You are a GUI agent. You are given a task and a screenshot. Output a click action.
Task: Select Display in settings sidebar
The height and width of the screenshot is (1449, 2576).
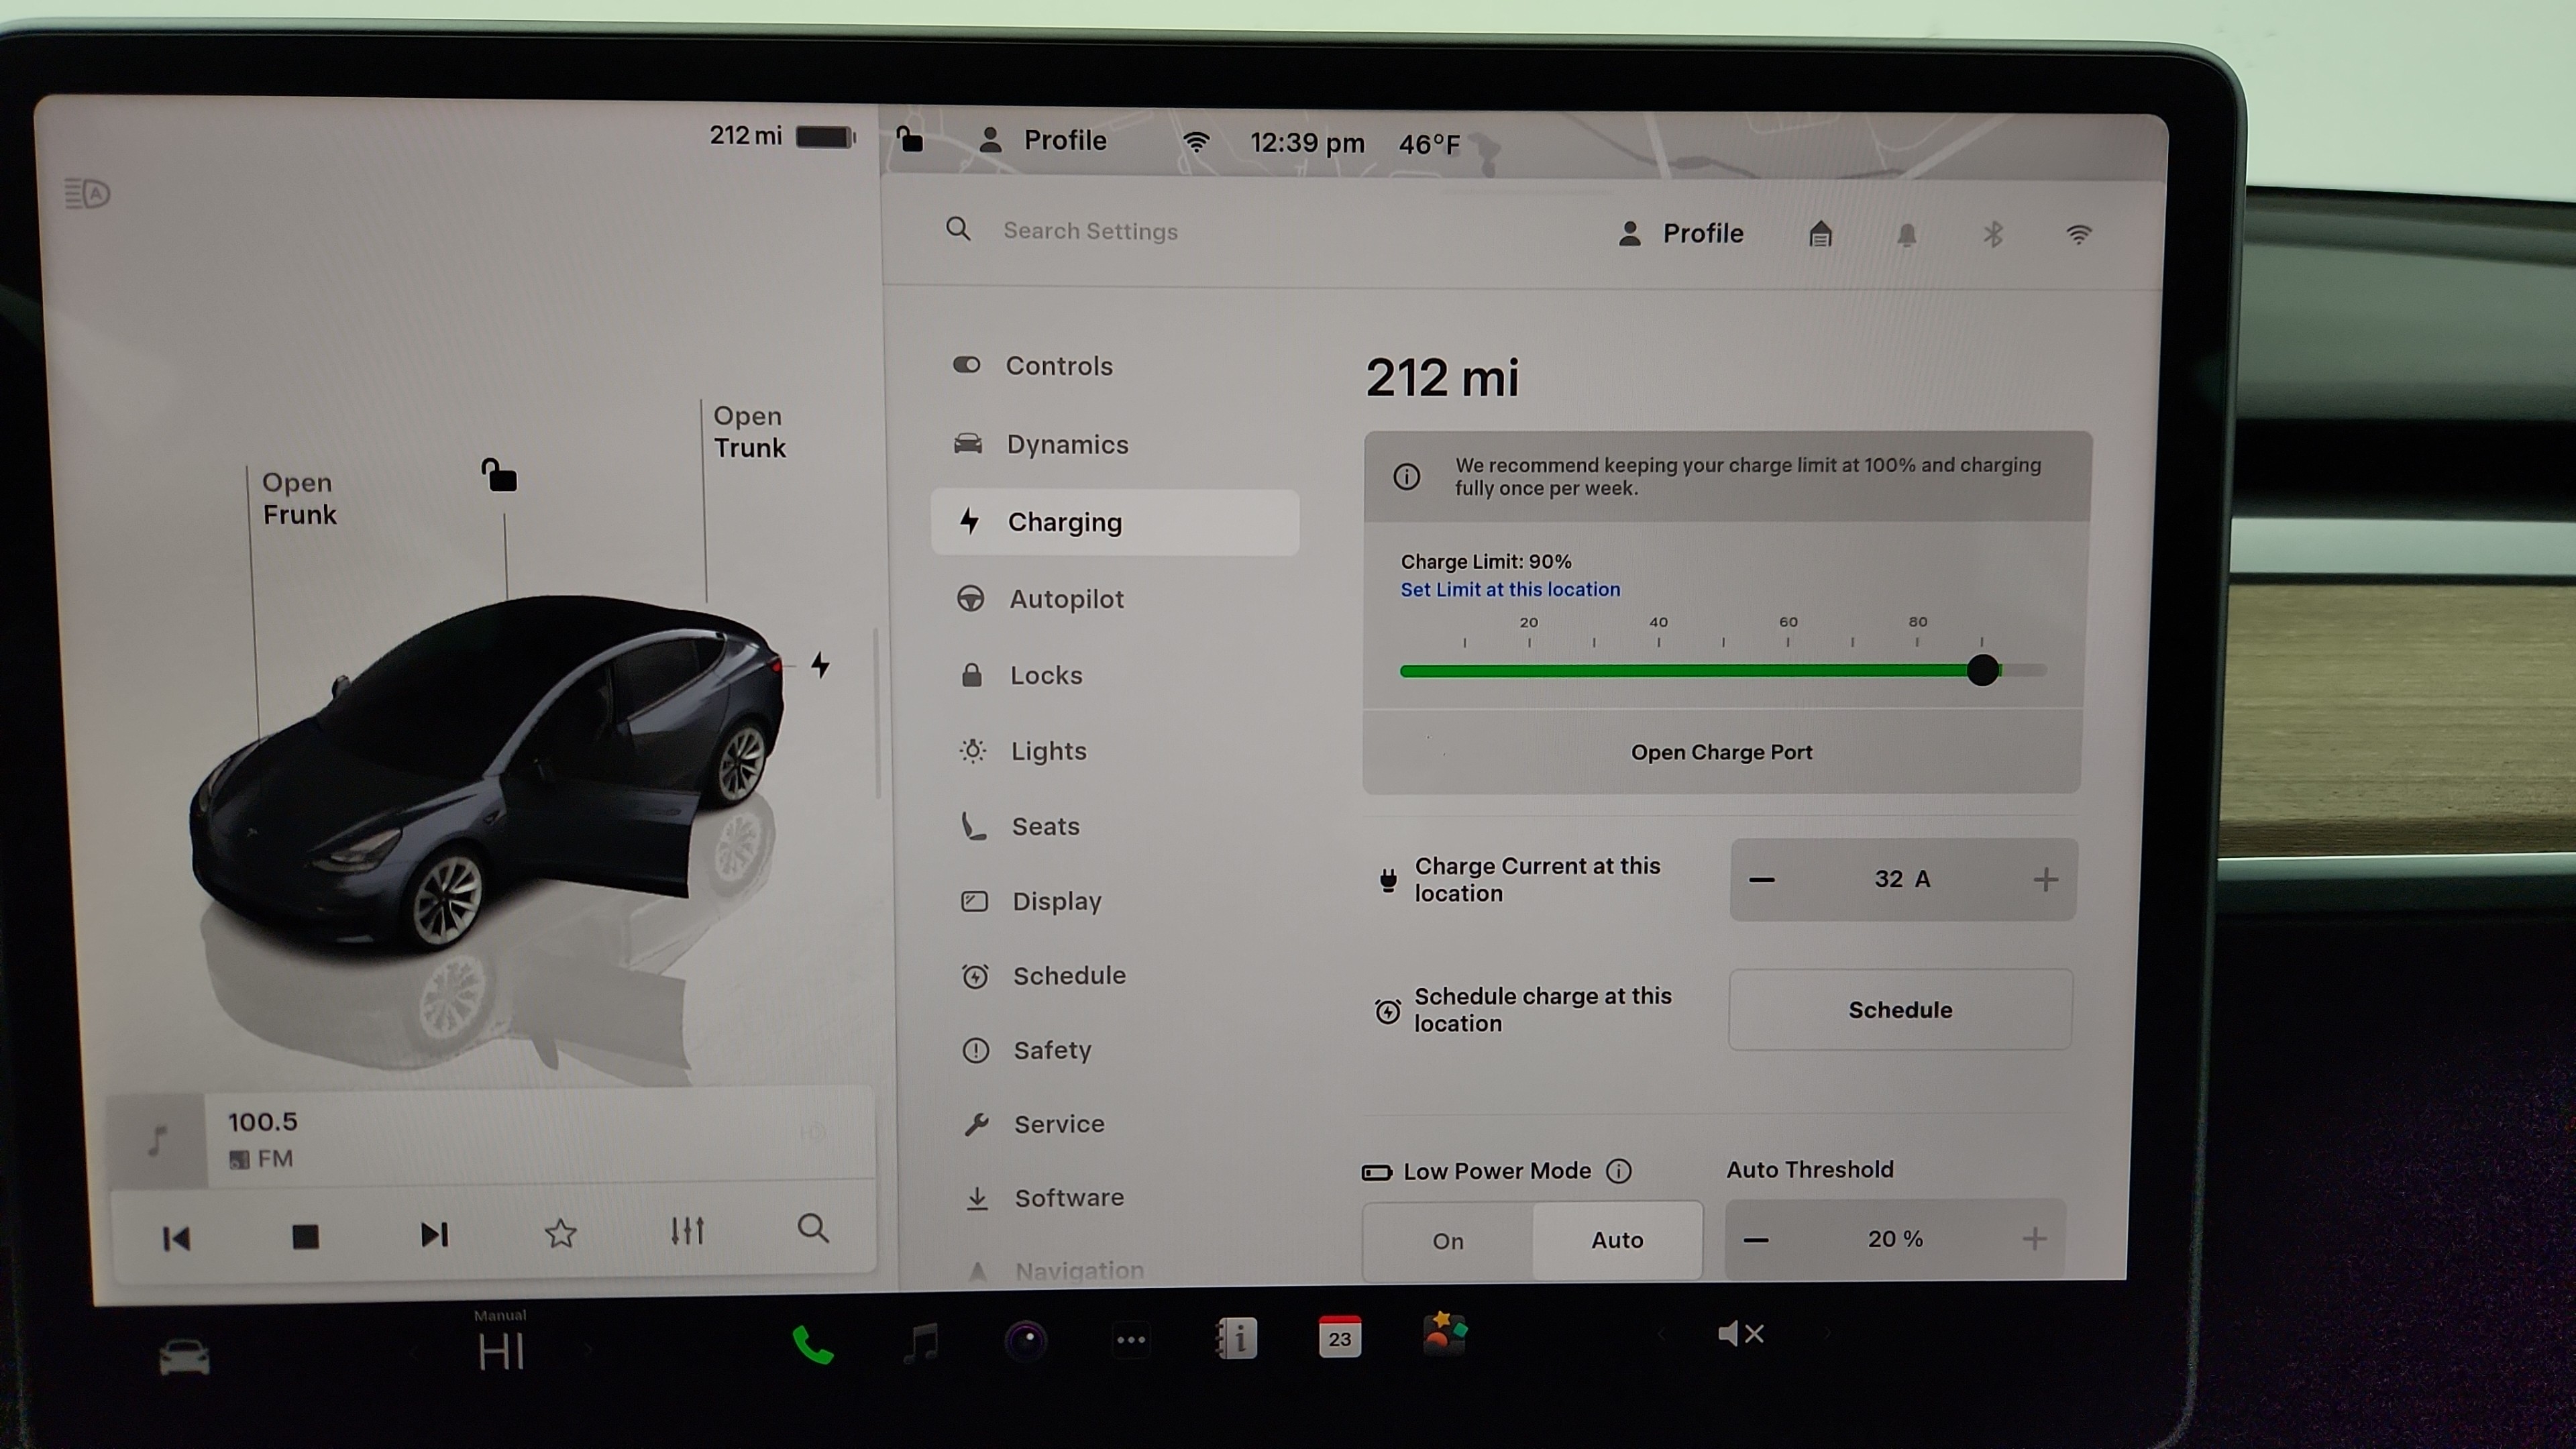click(1056, 901)
